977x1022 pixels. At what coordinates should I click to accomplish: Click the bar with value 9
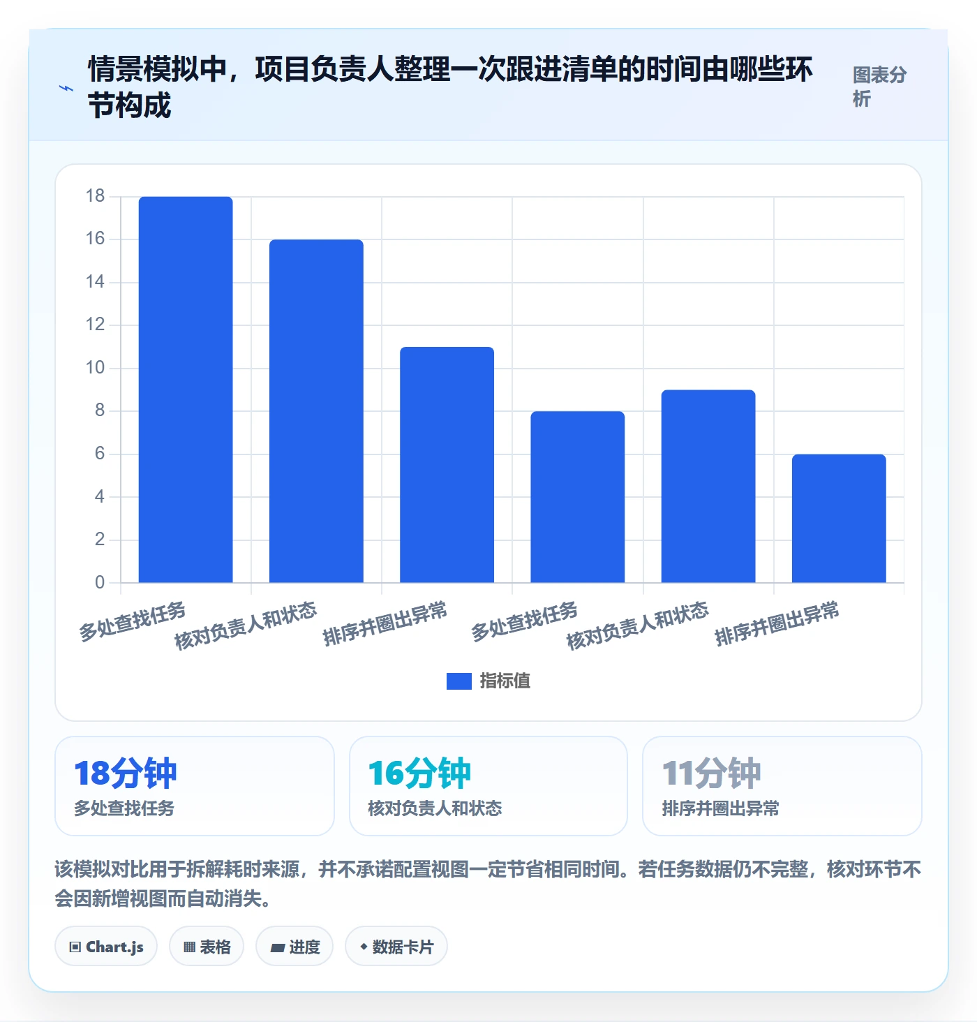[708, 486]
